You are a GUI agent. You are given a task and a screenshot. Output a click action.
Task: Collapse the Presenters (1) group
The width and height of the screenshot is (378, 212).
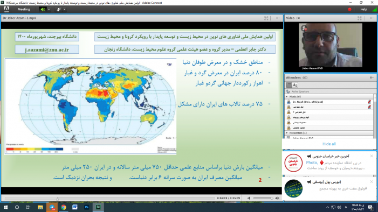[287, 133]
